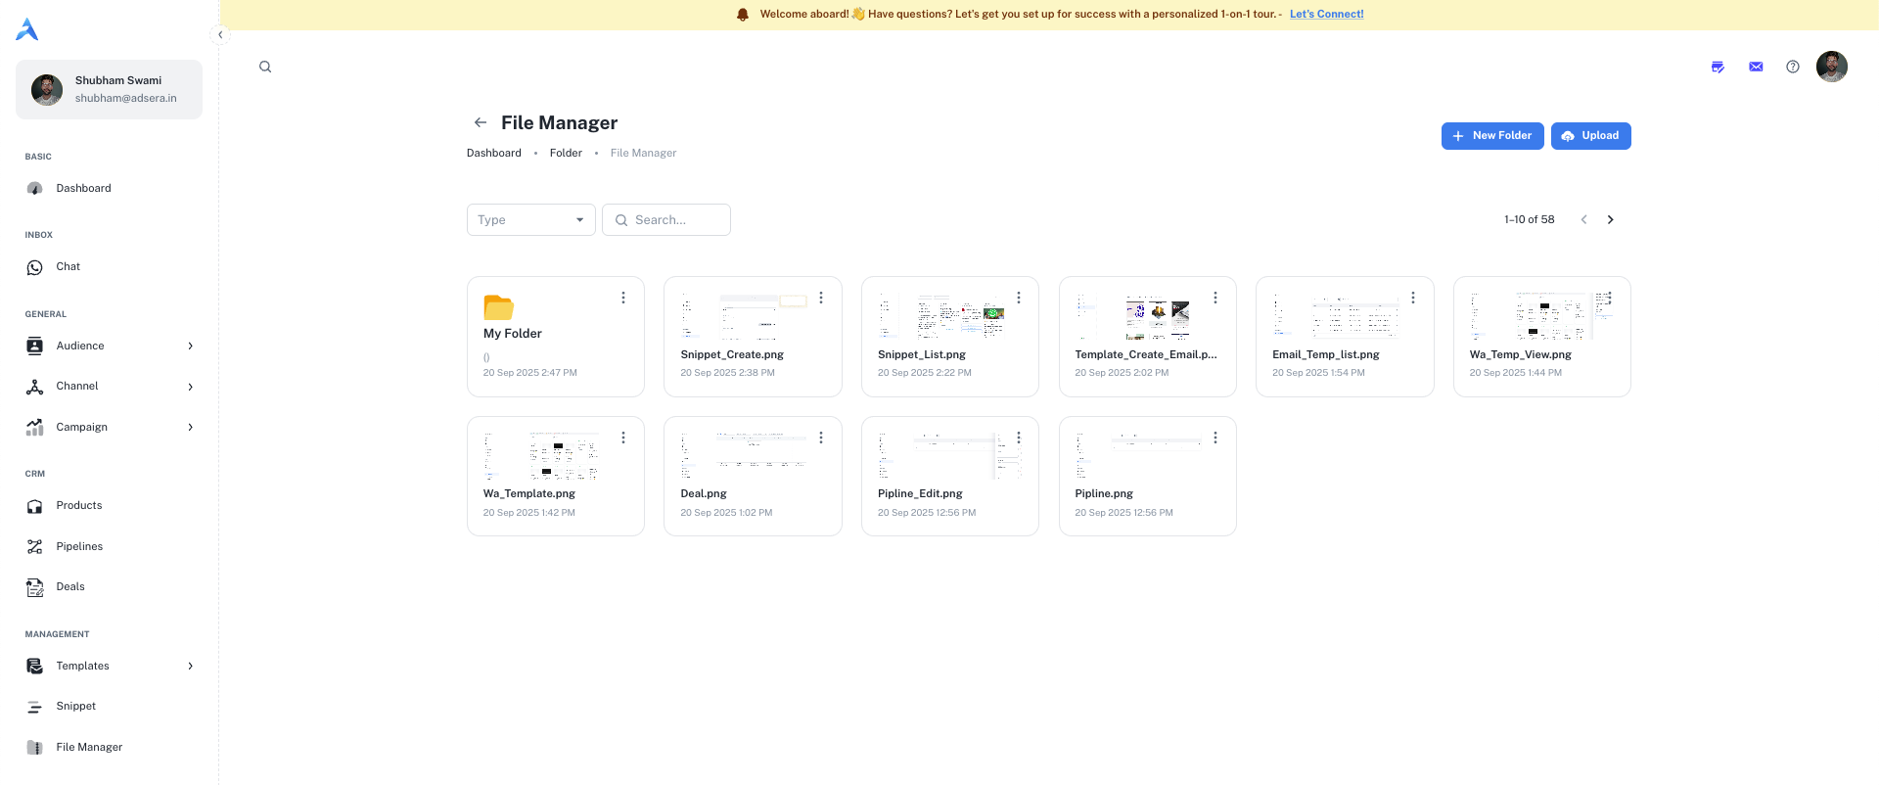This screenshot has width=1879, height=785.
Task: Open Chat from the sidebar
Action: (68, 266)
